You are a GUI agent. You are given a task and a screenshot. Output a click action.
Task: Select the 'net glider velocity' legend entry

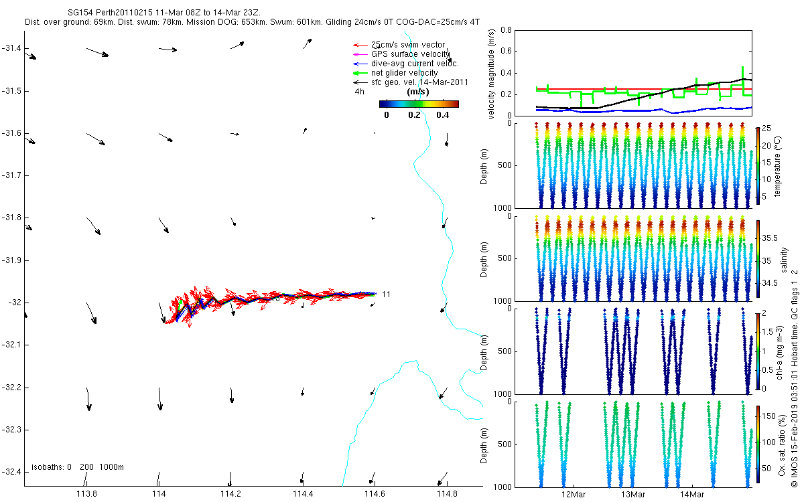coord(395,73)
